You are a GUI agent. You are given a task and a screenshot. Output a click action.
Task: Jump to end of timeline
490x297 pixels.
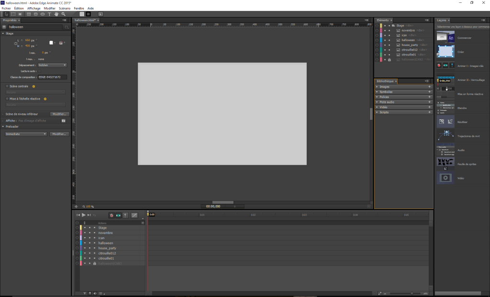point(89,215)
